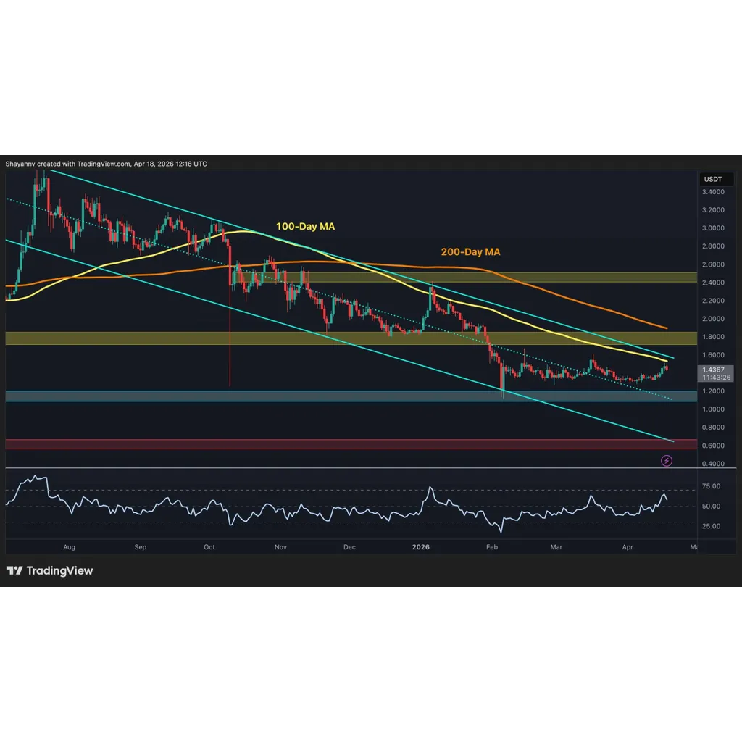Screen dimensions: 742x742
Task: Click the Nov label on time axis
Action: (280, 546)
